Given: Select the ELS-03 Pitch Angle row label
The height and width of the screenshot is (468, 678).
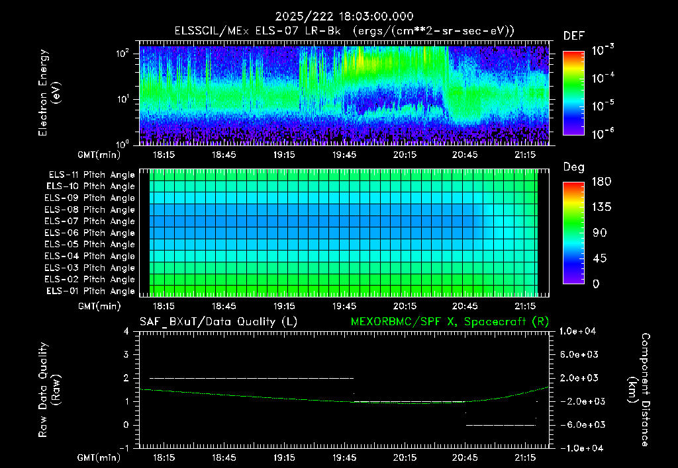Looking at the screenshot, I should point(89,268).
